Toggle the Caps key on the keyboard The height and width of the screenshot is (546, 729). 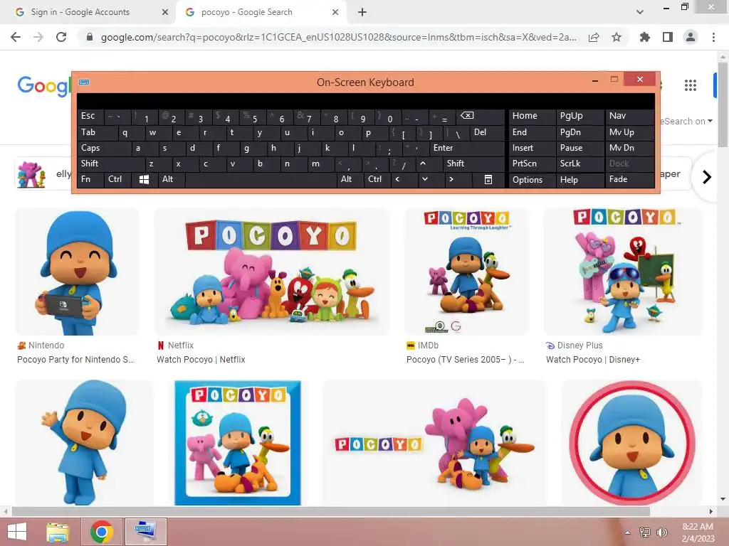click(x=104, y=148)
